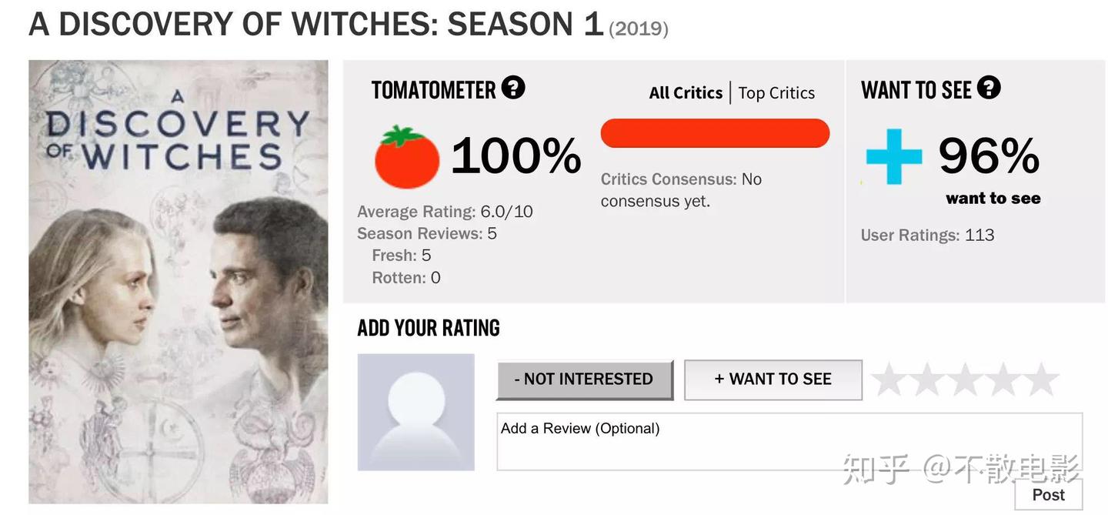Screen dimensions: 1108x515
Task: Give a five star rating
Action: (x=1042, y=380)
